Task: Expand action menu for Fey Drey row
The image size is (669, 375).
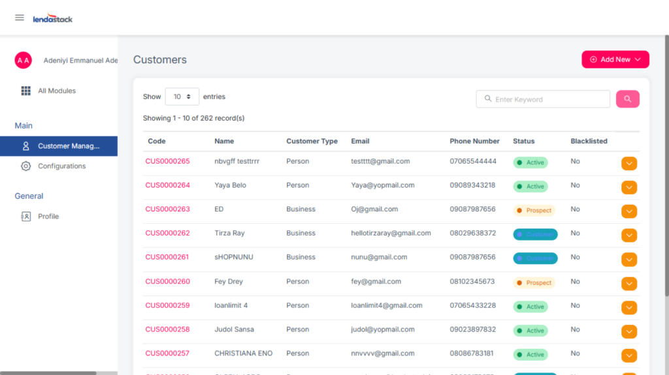Action: 628,284
